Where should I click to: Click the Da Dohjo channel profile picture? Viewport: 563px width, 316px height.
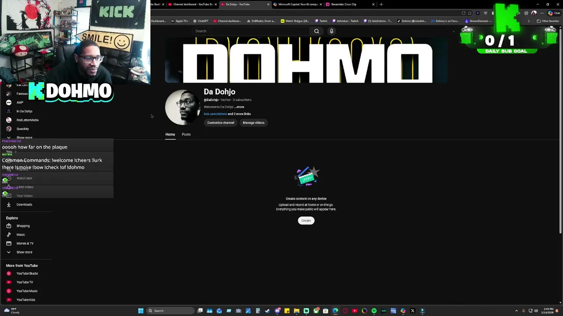point(183,108)
